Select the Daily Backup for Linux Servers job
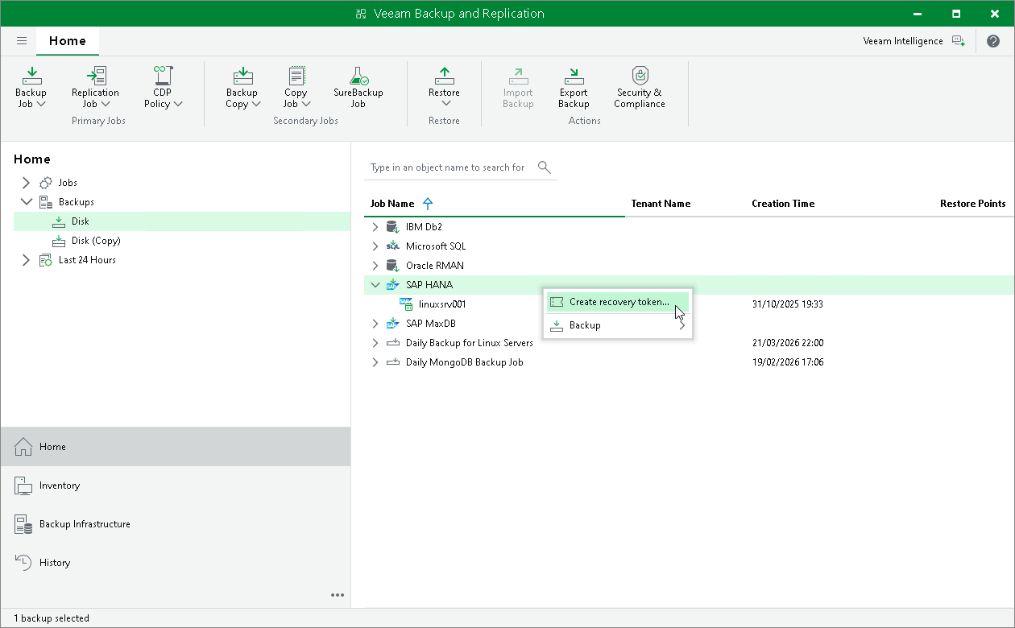1015x628 pixels. (689, 343)
